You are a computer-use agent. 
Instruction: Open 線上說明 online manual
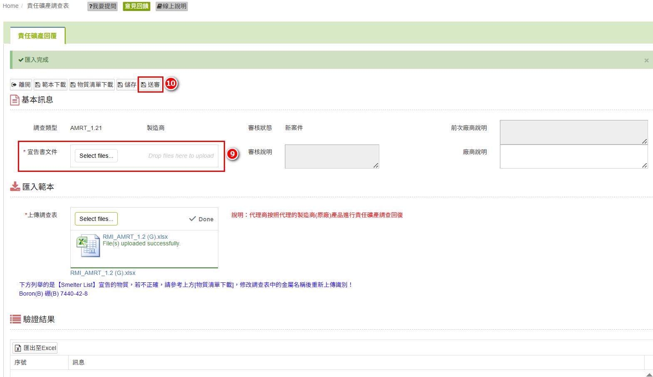(x=172, y=6)
